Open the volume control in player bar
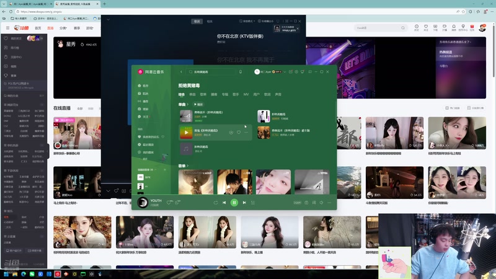This screenshot has height=279, width=496. 321,203
